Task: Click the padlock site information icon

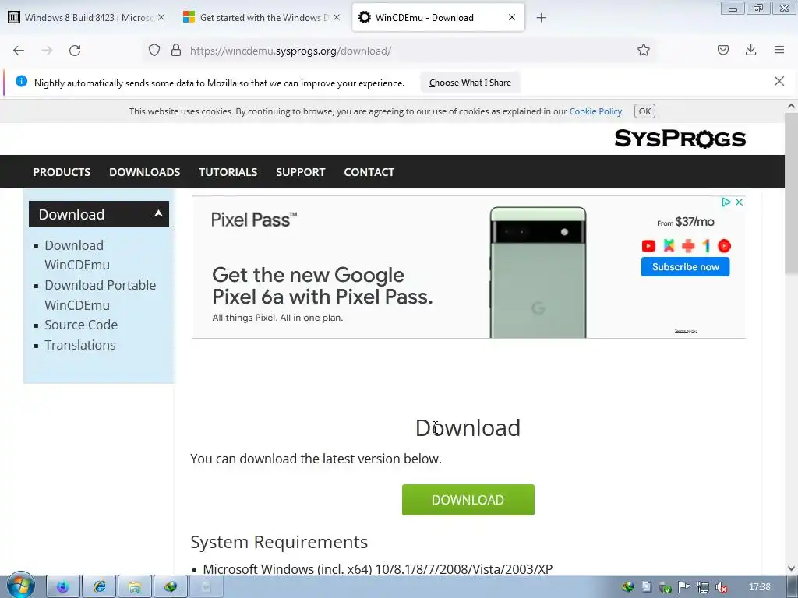Action: click(176, 50)
